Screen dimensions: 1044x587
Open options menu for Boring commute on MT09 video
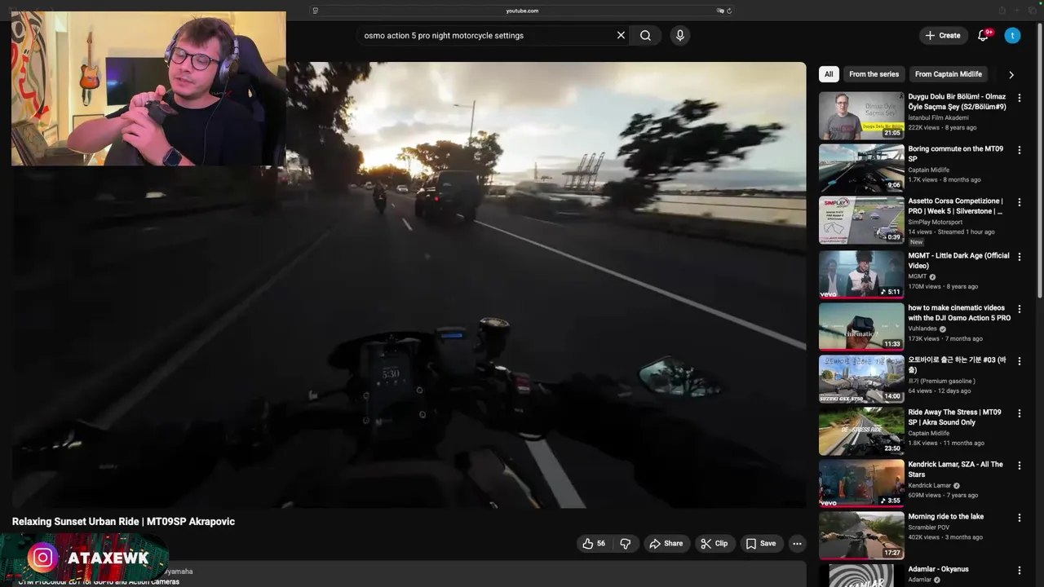point(1019,150)
